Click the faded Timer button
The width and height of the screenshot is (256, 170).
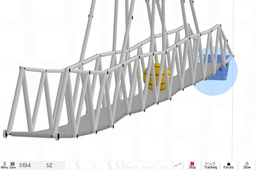pos(164,165)
